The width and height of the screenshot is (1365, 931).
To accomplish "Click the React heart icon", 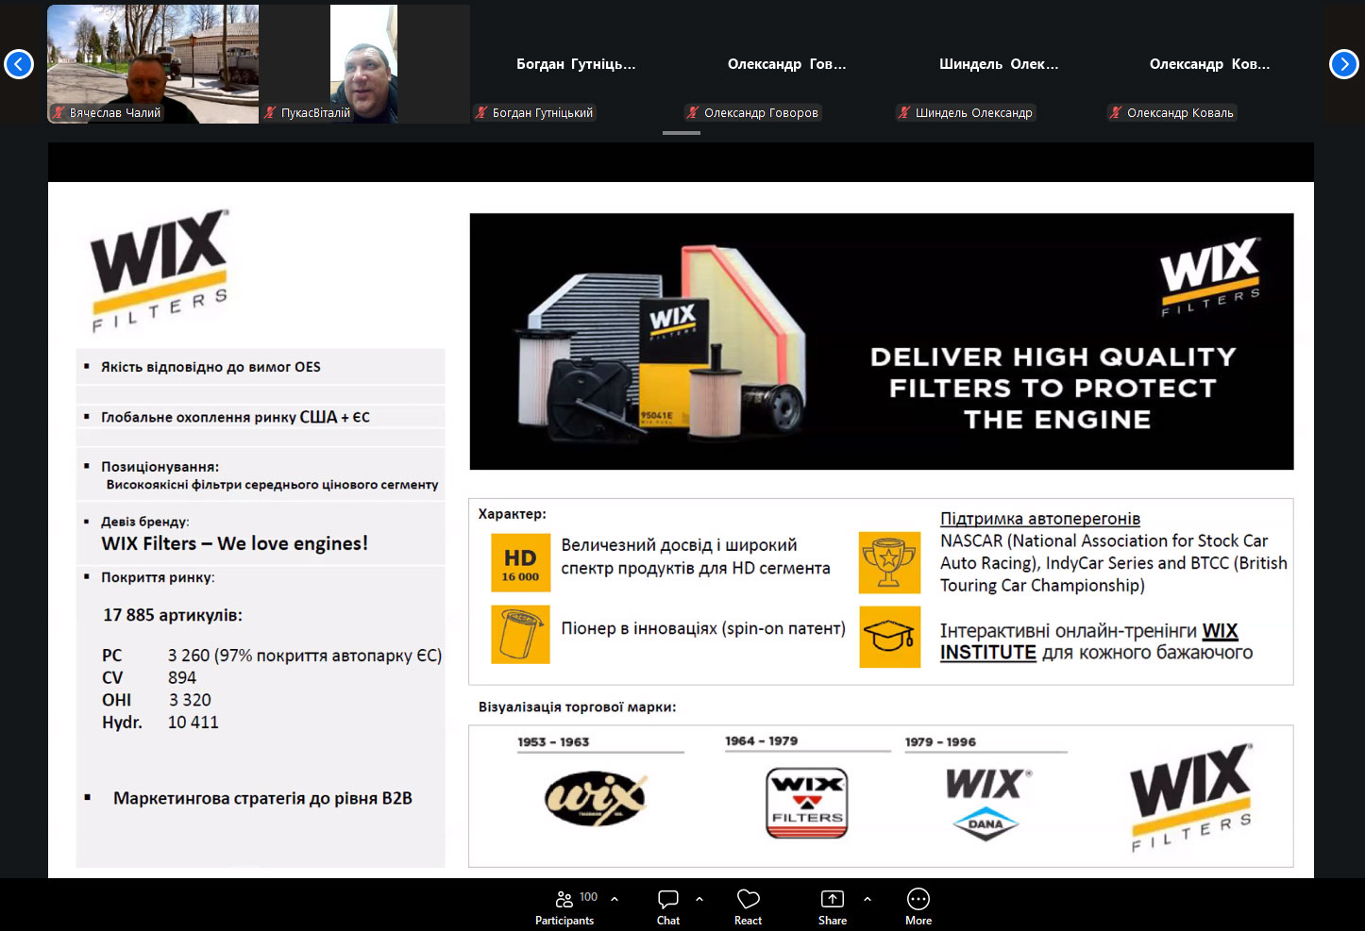I will tap(748, 907).
